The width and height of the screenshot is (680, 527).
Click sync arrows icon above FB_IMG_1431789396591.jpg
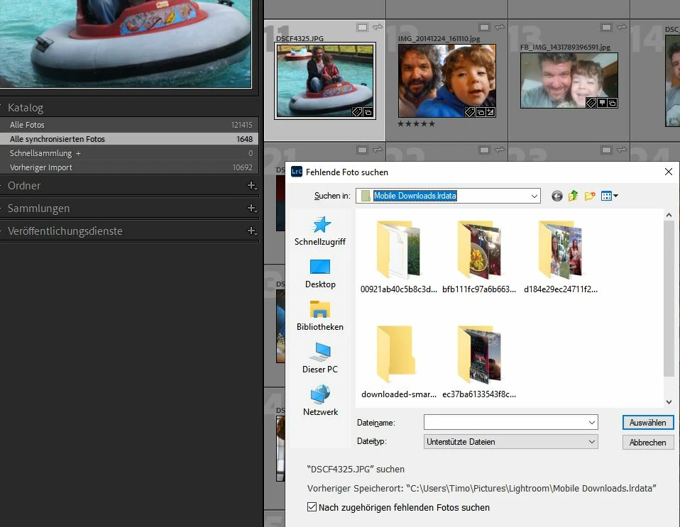622,27
